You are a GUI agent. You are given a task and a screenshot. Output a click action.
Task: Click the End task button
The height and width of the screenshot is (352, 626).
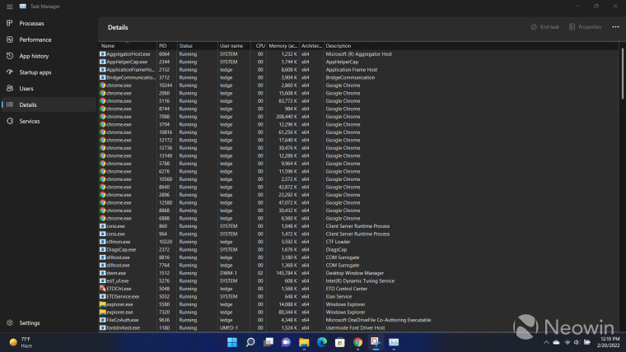tap(545, 27)
